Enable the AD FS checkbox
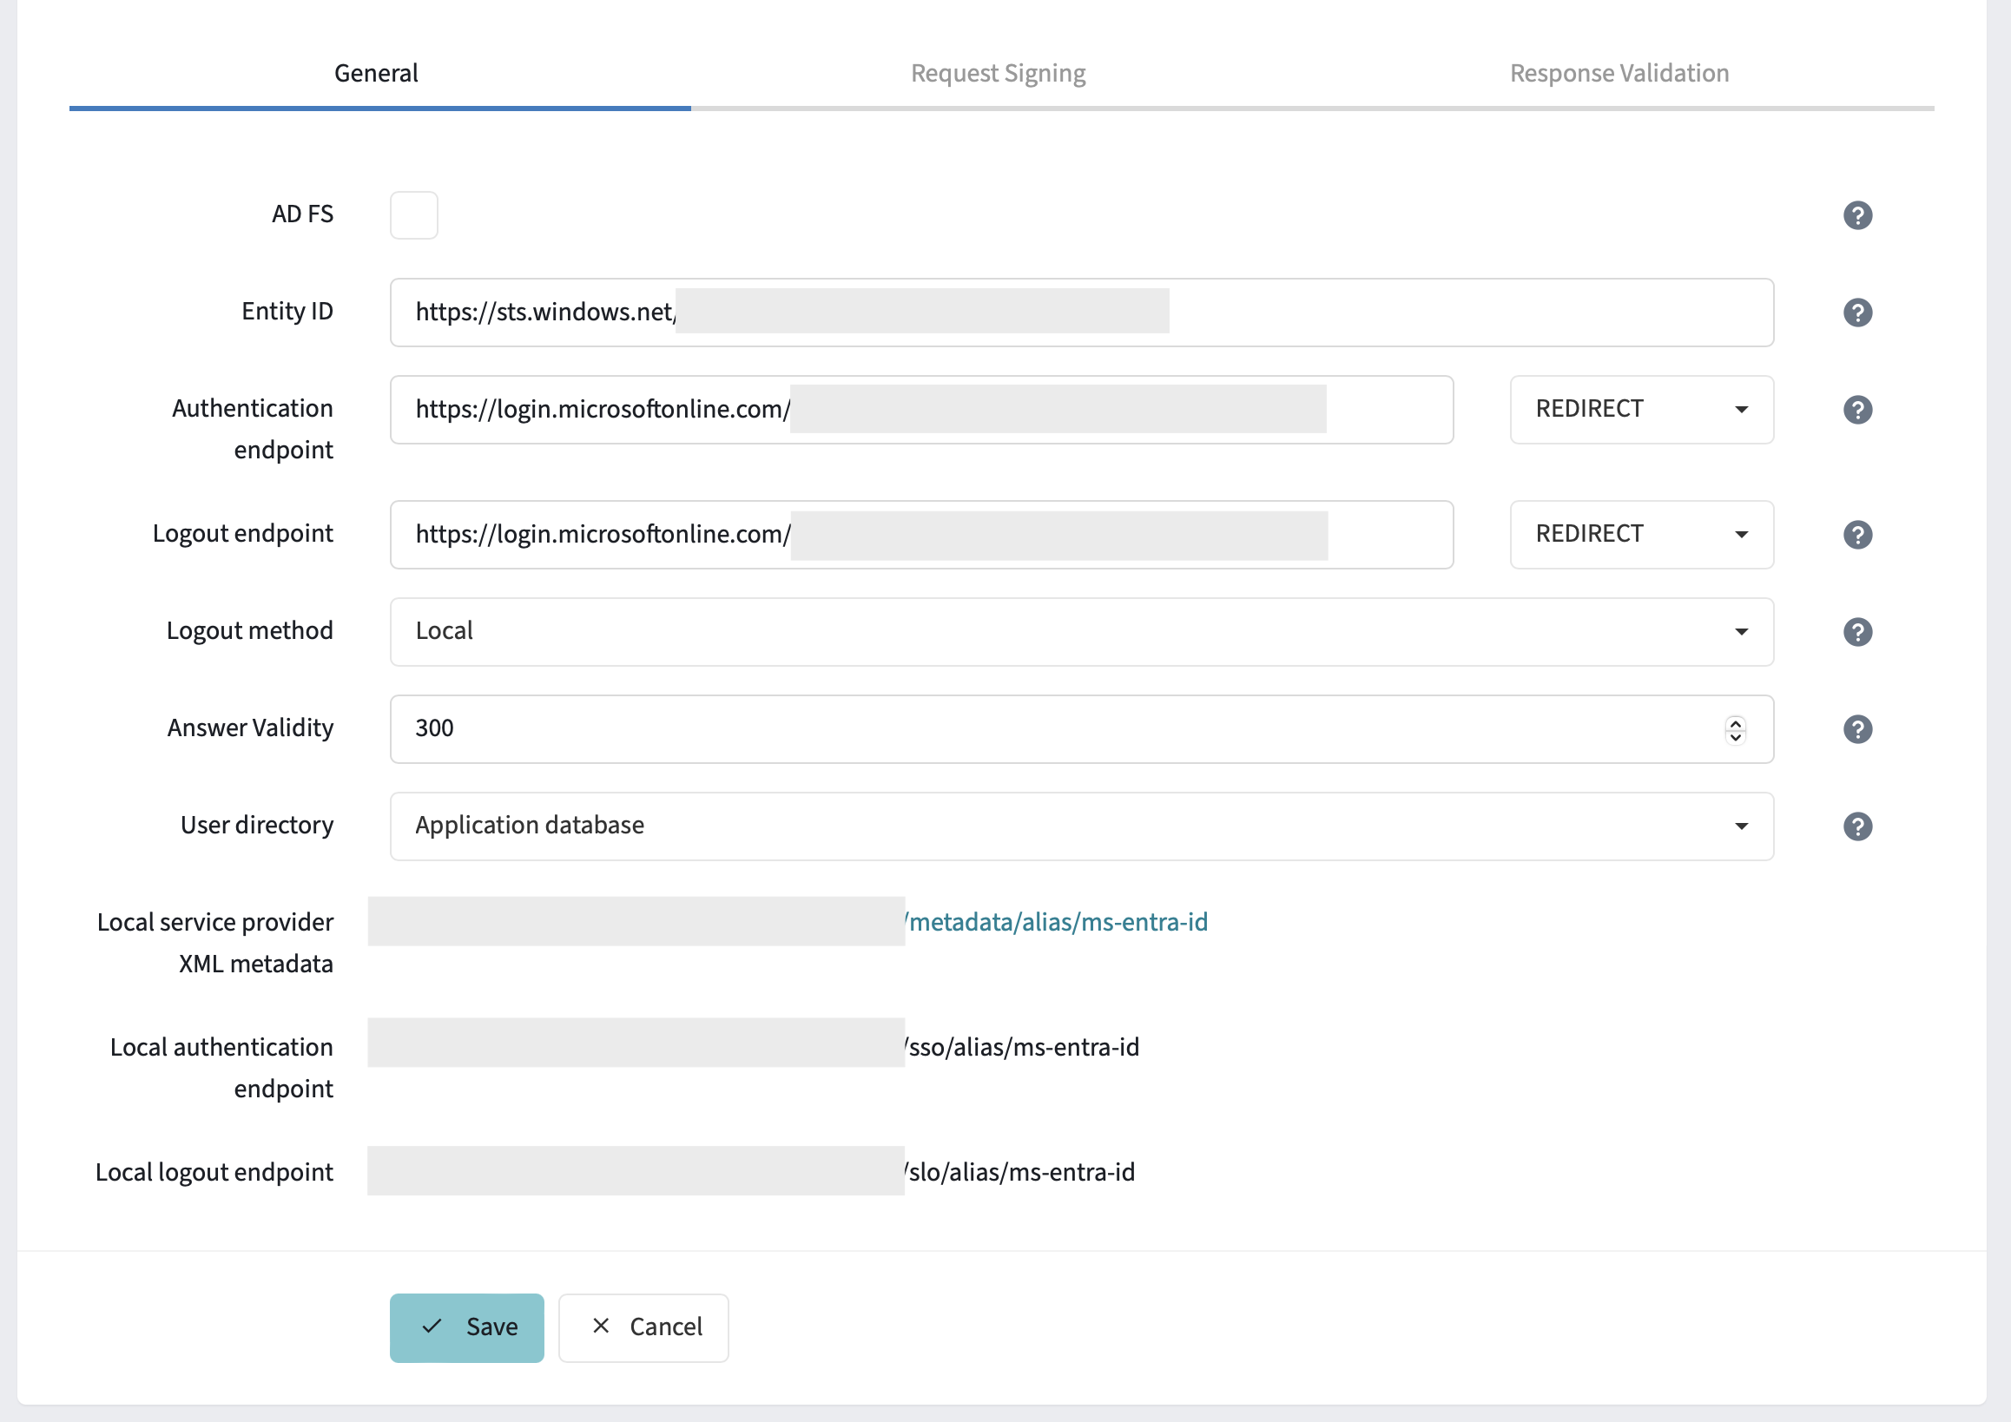Viewport: 2011px width, 1422px height. [x=412, y=214]
